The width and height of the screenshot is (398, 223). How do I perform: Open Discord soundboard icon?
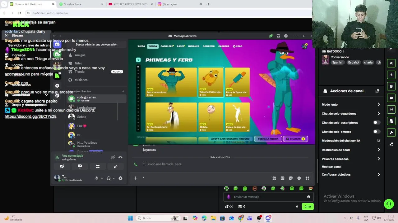point(116,166)
